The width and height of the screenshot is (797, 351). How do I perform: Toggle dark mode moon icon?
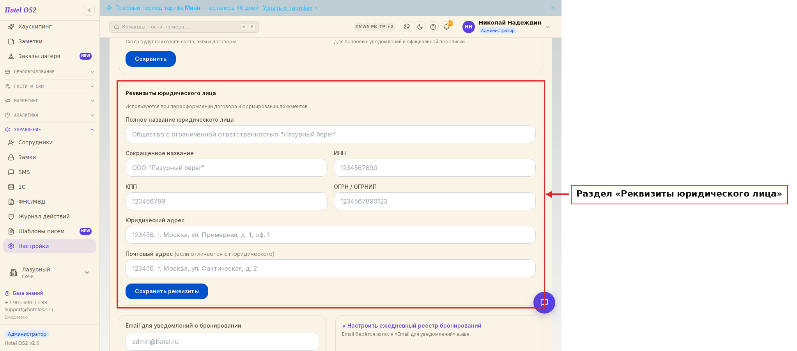pos(420,27)
